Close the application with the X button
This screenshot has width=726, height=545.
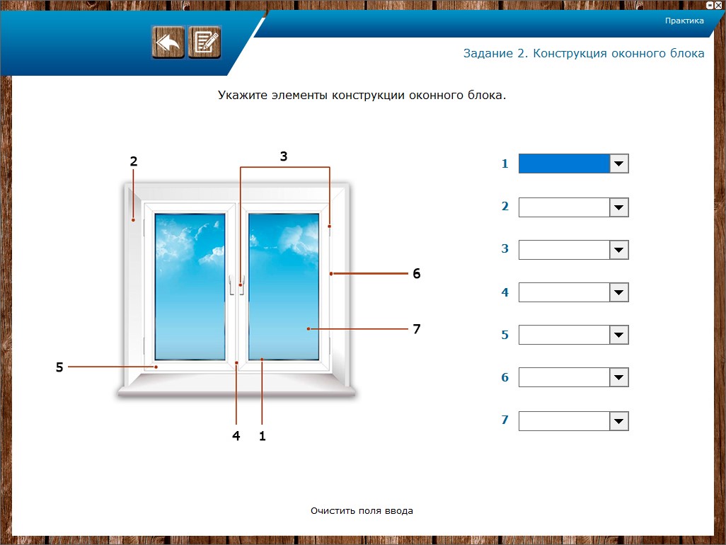click(719, 4)
